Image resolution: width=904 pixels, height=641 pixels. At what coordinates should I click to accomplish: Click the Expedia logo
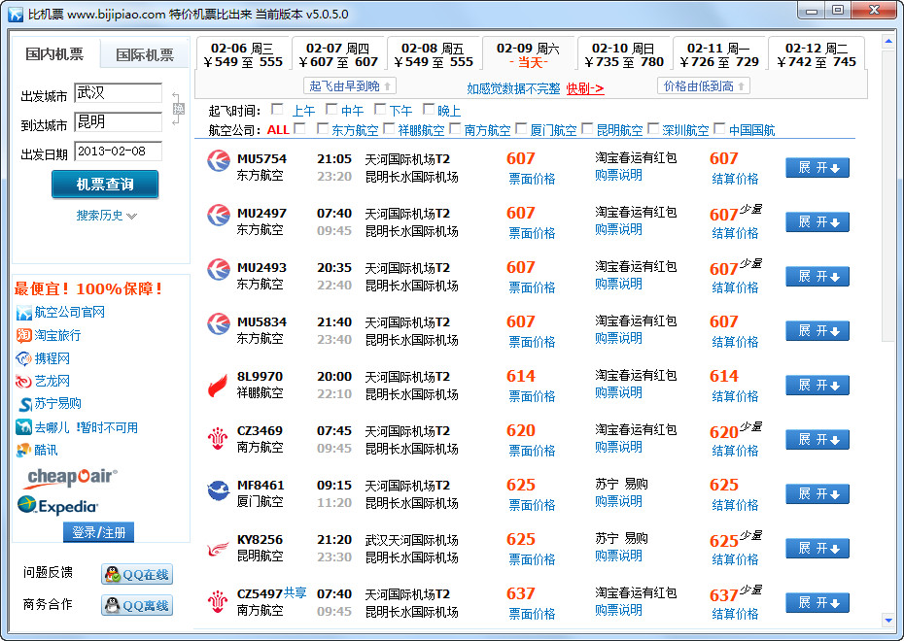[x=58, y=505]
